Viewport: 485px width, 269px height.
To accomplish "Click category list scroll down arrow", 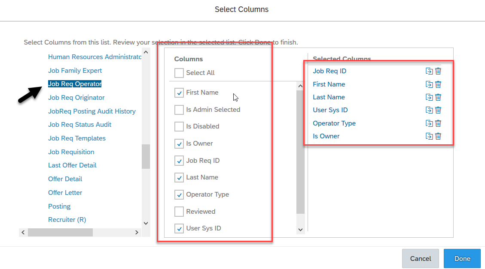I will [146, 223].
